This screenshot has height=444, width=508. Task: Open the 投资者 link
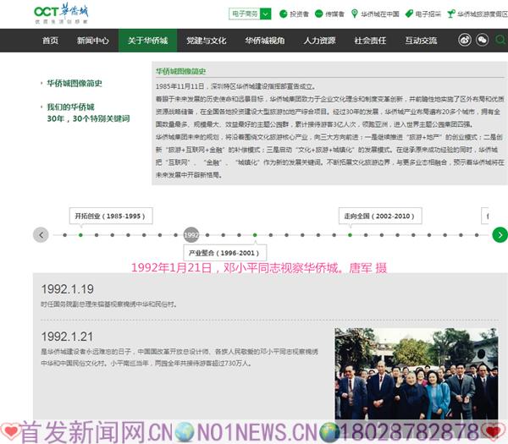pos(299,14)
